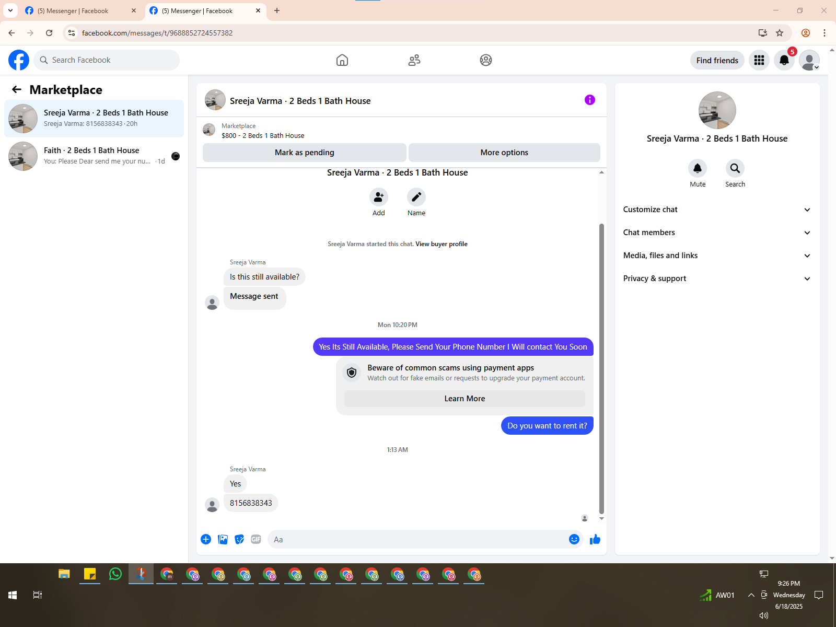Open the Windows notification center icon

click(819, 595)
